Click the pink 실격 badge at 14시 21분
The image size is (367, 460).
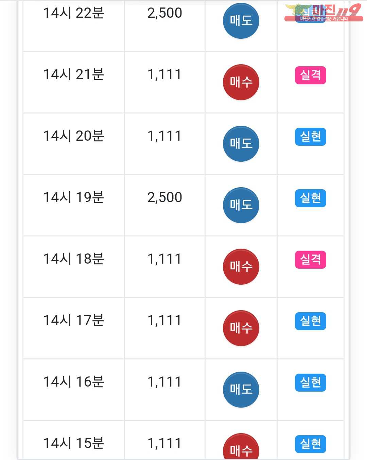[310, 75]
